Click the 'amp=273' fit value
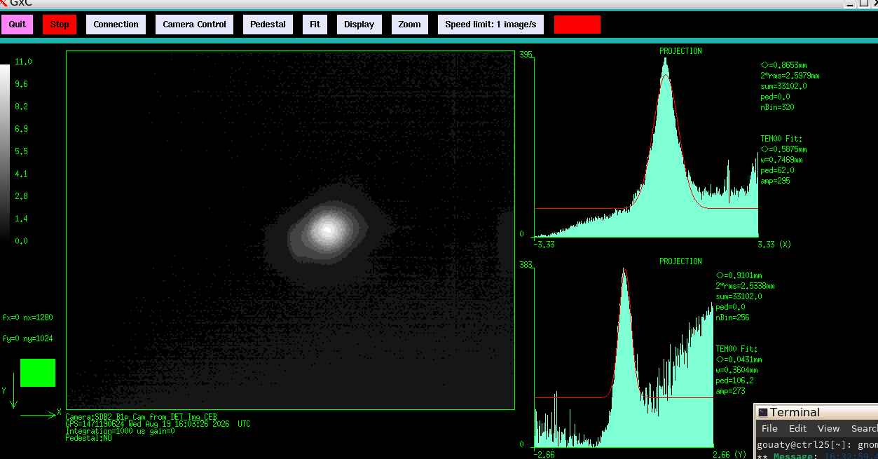The image size is (878, 459). click(x=731, y=391)
